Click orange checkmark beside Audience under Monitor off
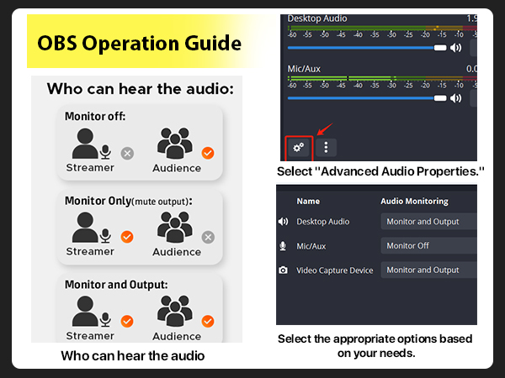 (x=209, y=153)
